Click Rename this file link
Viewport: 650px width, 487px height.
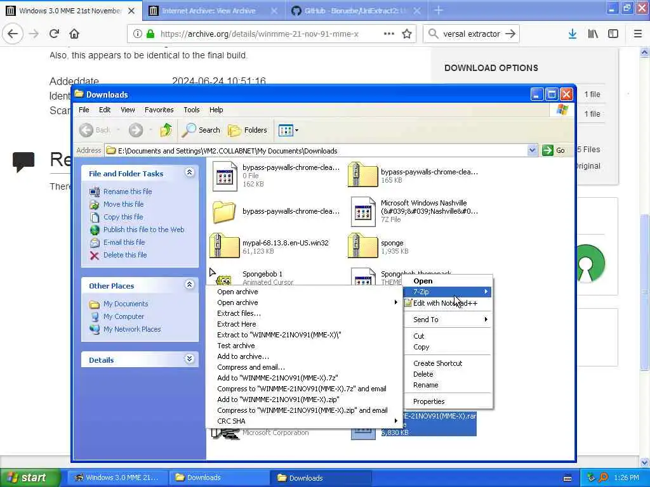(x=128, y=192)
